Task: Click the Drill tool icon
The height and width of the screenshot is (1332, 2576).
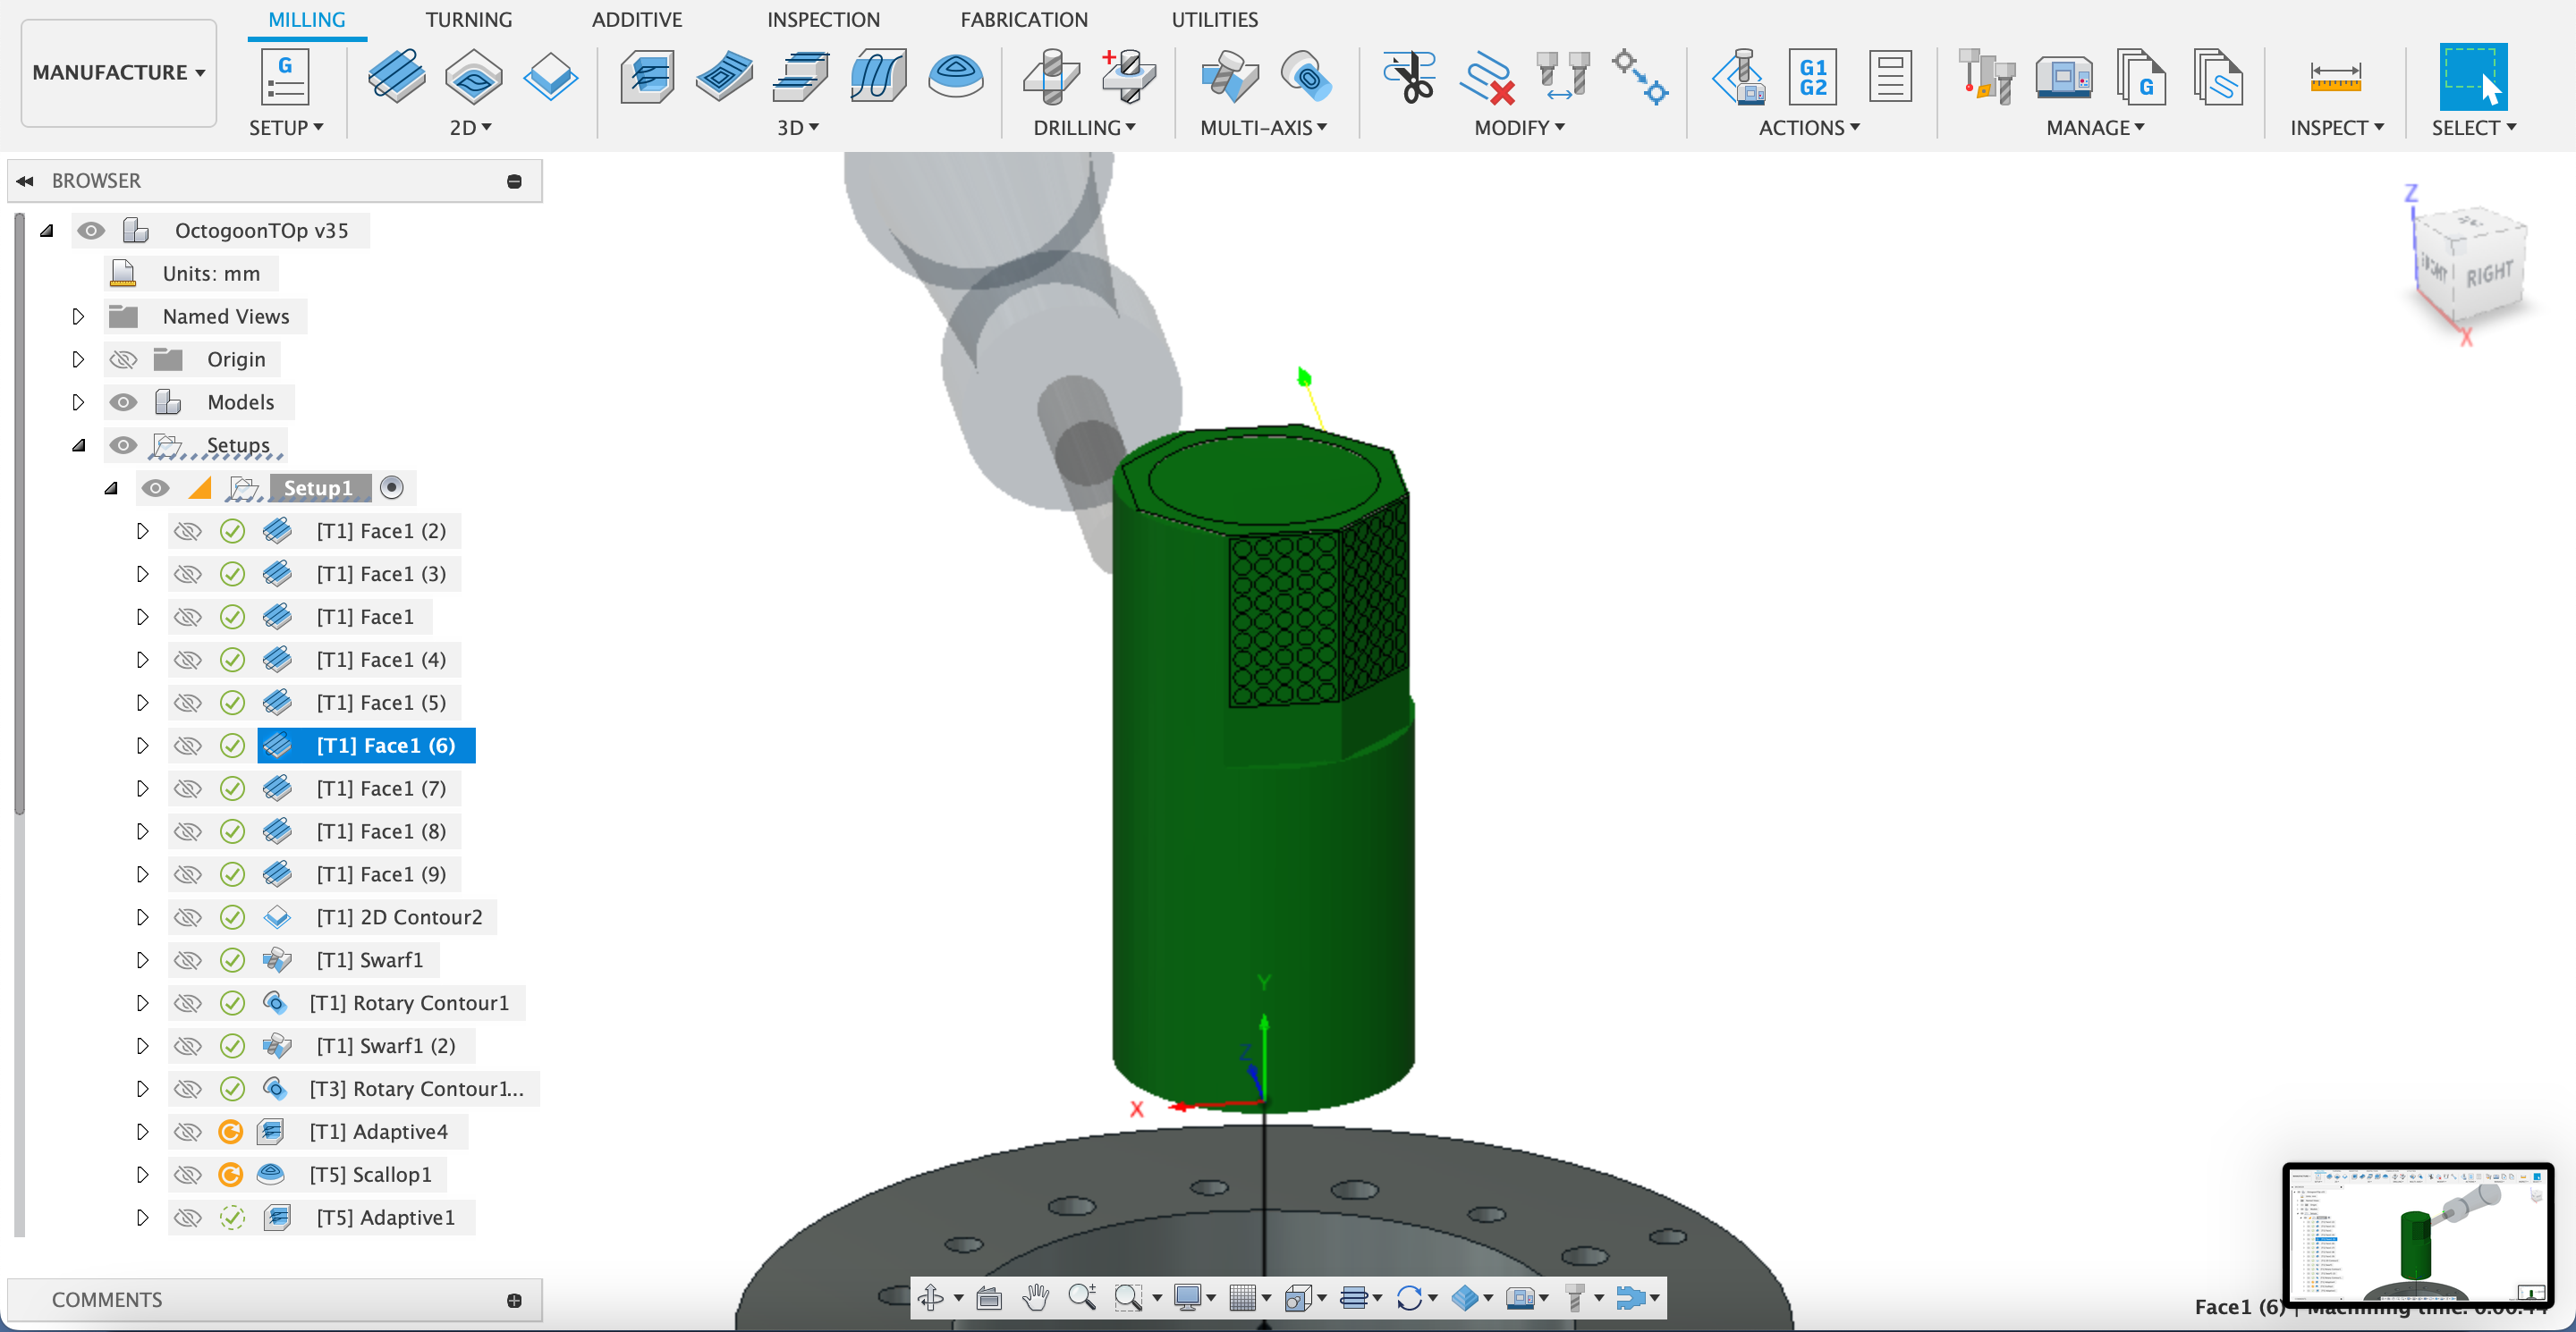Action: [1051, 77]
